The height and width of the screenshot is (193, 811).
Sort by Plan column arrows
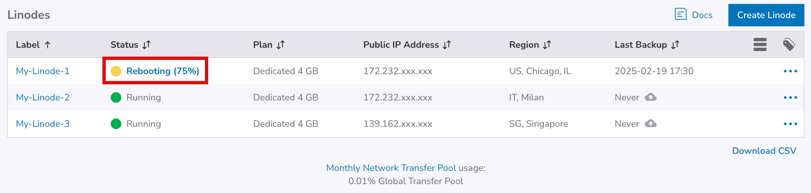(281, 44)
